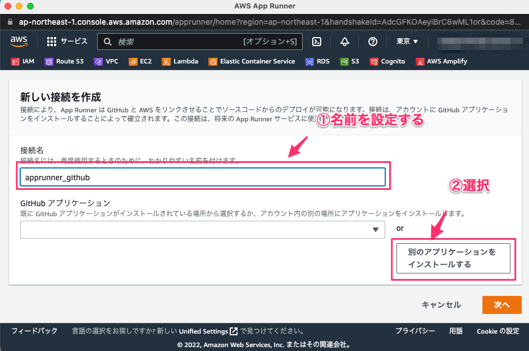Click the VPC shortcut icon

[x=98, y=62]
